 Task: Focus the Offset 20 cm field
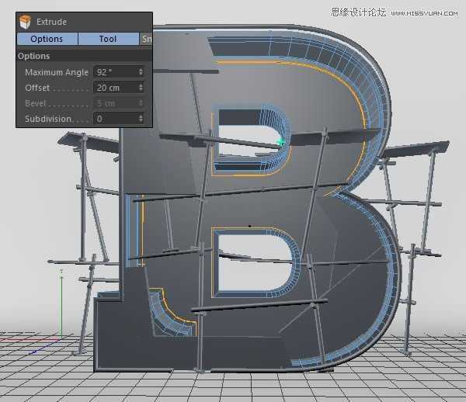(x=115, y=88)
